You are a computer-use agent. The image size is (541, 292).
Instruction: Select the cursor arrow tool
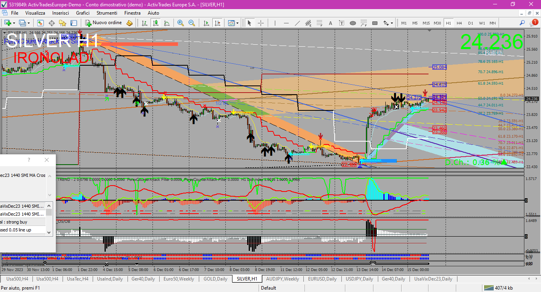coord(250,23)
